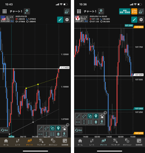Select vertical line tool on USD/JPY chart
145x153 pixels.
84,122
